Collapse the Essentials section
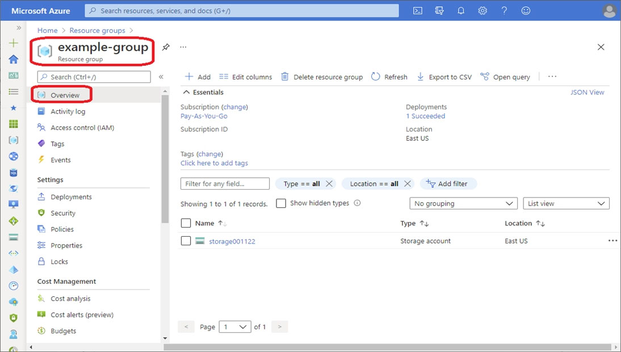Viewport: 621px width, 352px height. 203,92
